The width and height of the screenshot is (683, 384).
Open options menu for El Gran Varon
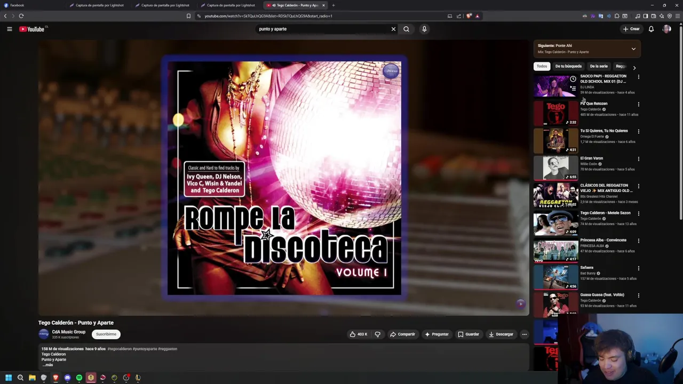[638, 159]
